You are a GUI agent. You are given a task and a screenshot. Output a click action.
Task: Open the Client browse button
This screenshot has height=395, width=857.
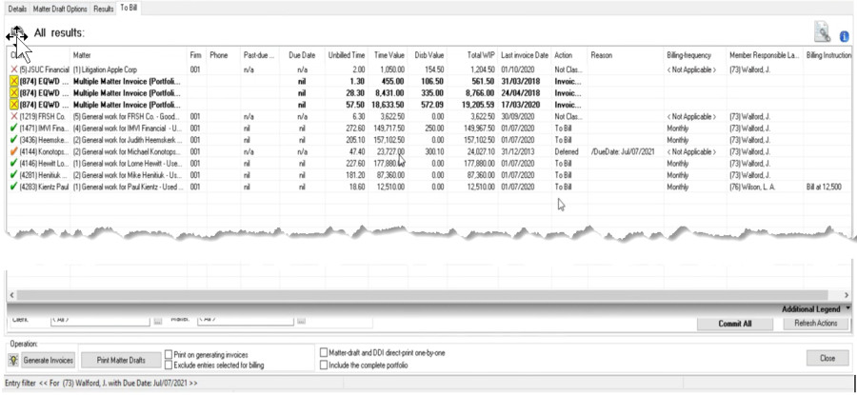pyautogui.click(x=158, y=321)
